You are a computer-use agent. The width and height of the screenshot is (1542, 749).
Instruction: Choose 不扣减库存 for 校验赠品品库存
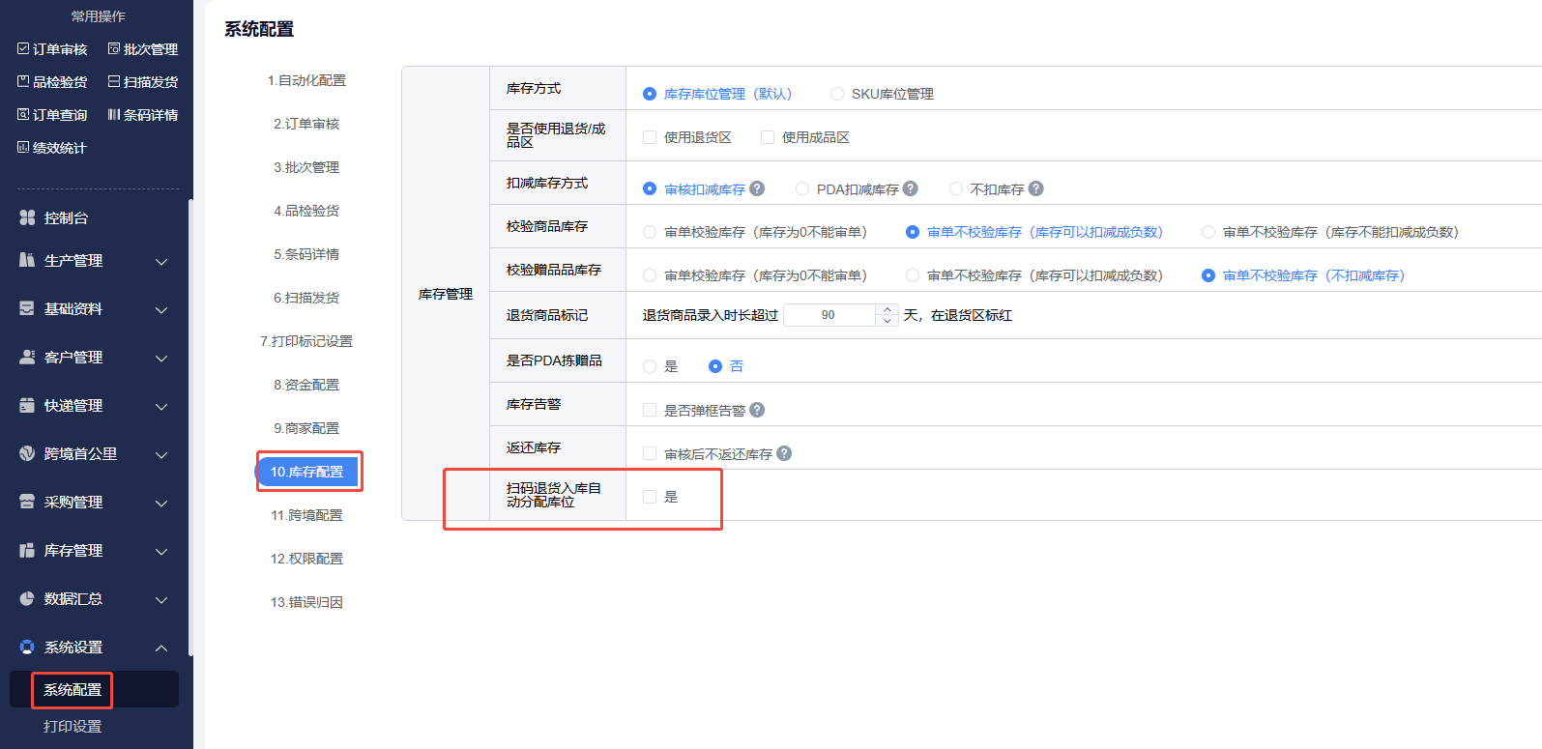(1208, 275)
